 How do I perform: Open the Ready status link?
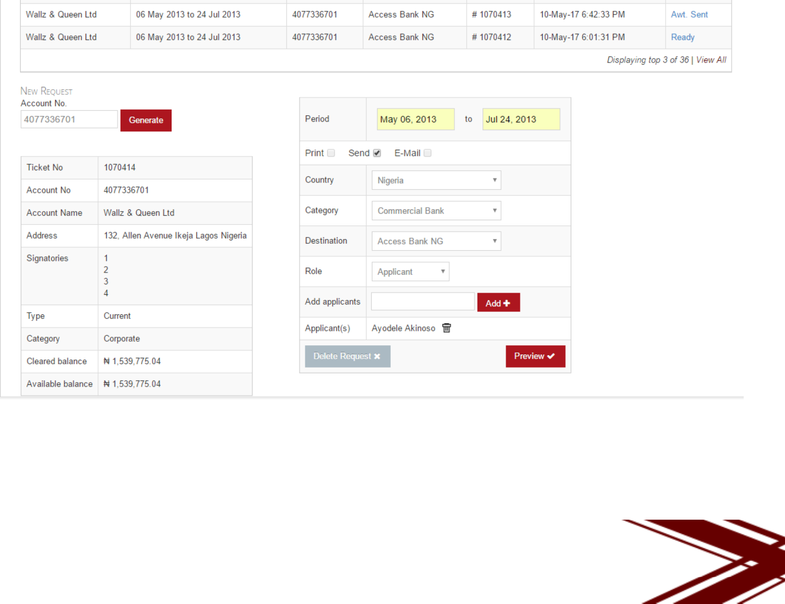683,37
